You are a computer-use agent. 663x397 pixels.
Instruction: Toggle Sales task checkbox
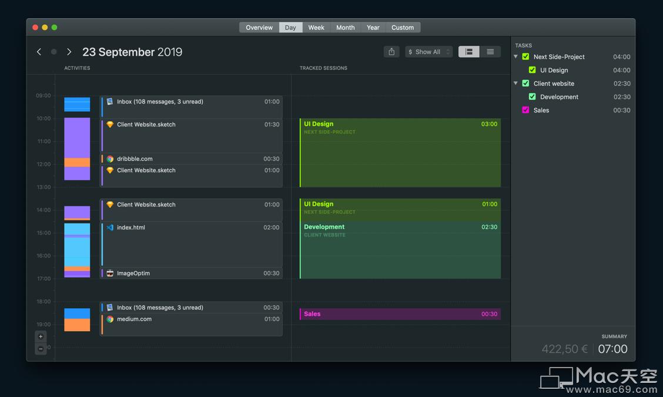pos(525,110)
